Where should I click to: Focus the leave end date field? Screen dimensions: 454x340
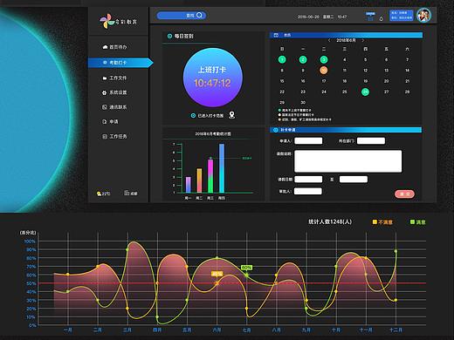354,180
